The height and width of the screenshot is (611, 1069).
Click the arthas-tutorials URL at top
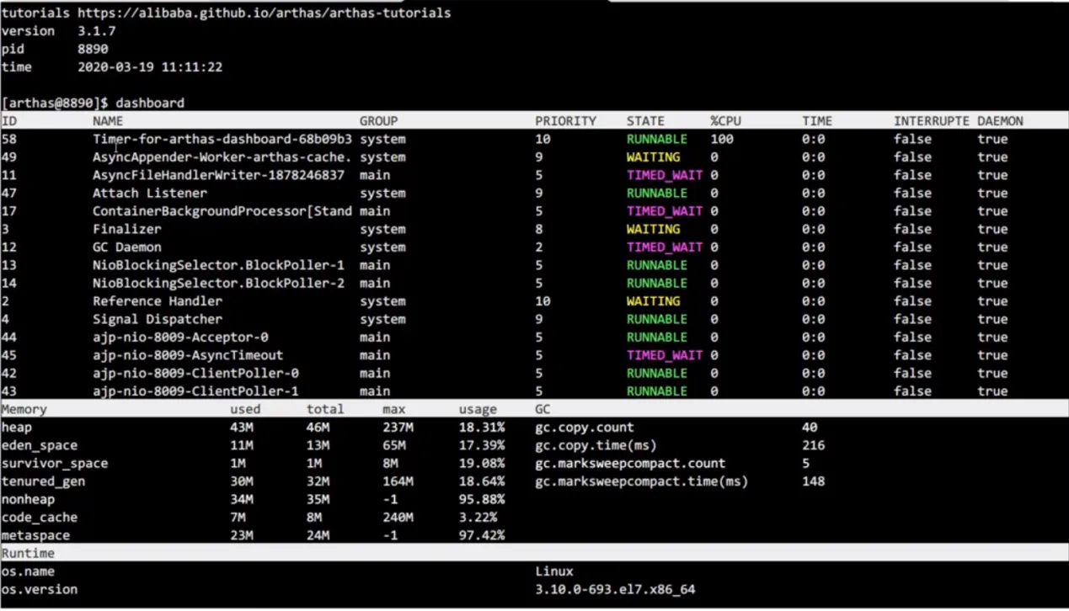[x=264, y=13]
